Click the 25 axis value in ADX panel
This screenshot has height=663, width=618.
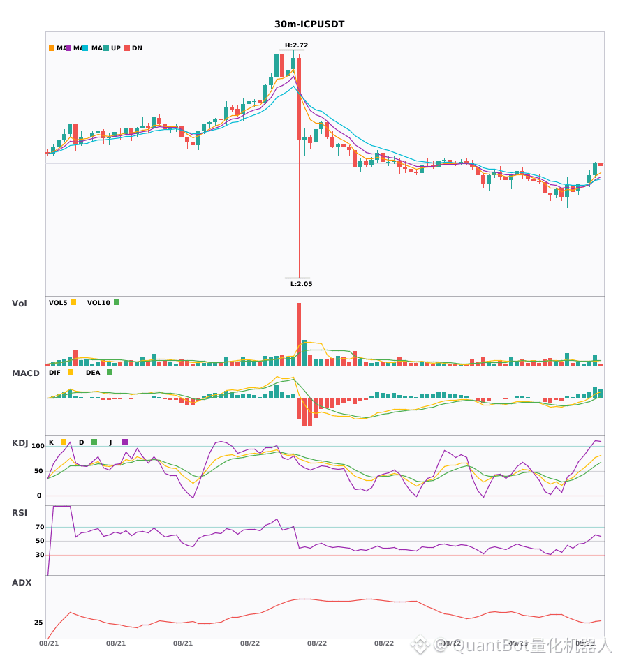point(38,623)
